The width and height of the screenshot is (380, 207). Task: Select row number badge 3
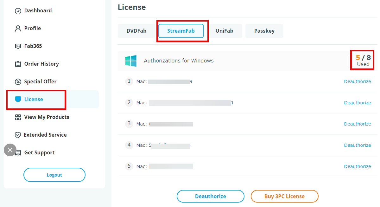click(x=129, y=124)
